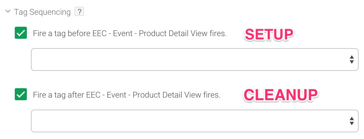Click the words 'Product Detail View fires' in the after option

pyautogui.click(x=176, y=95)
